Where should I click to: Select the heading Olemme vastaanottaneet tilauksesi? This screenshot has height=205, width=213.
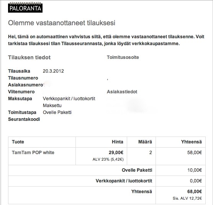click(x=62, y=23)
